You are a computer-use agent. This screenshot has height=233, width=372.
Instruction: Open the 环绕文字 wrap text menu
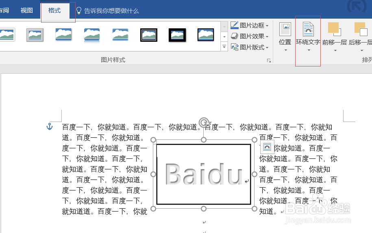tap(308, 36)
